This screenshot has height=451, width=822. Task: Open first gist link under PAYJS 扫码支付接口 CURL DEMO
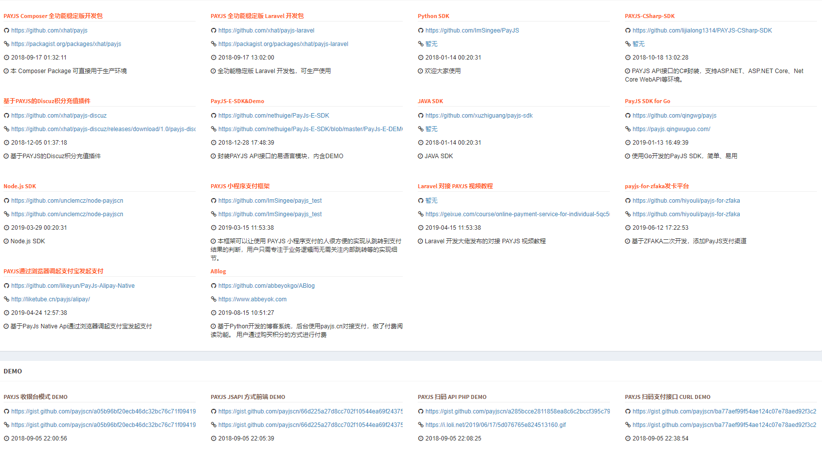click(x=724, y=411)
